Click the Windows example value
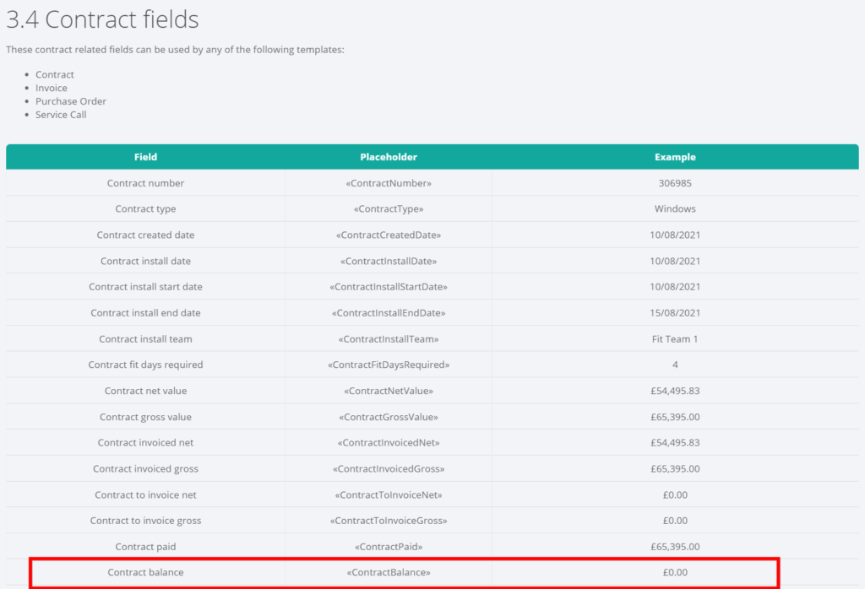Image resolution: width=865 pixels, height=589 pixels. (675, 209)
